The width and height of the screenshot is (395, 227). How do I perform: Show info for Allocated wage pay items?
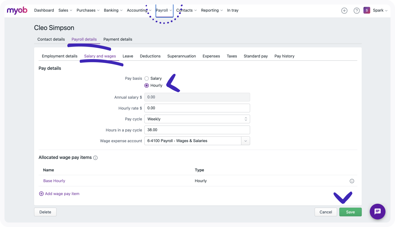coord(95,158)
